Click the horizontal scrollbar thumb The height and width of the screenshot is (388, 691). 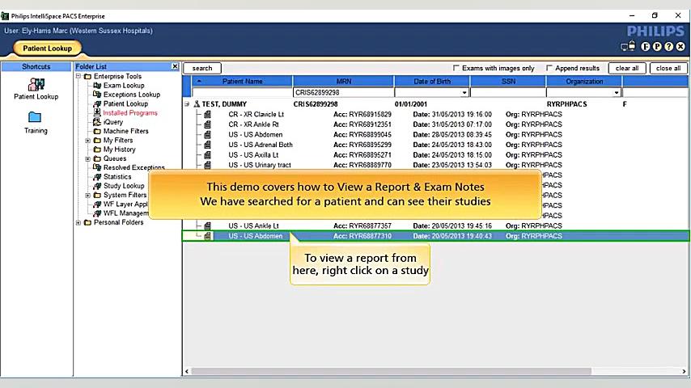391,371
